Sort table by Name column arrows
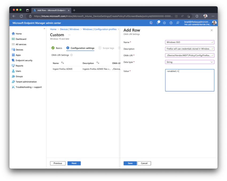The height and width of the screenshot is (181, 227). [62, 63]
